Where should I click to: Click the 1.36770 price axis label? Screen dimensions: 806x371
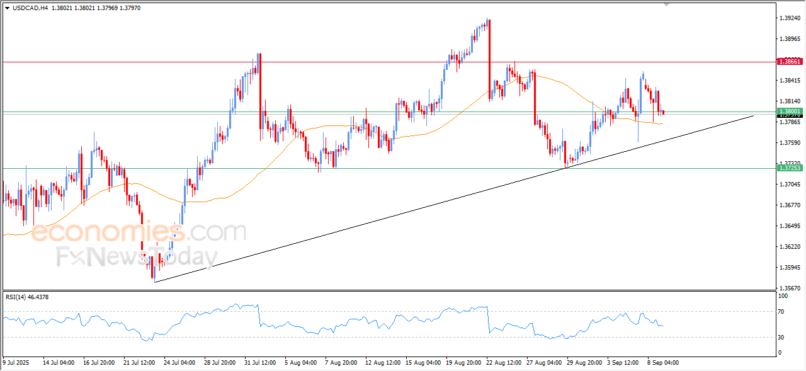790,205
